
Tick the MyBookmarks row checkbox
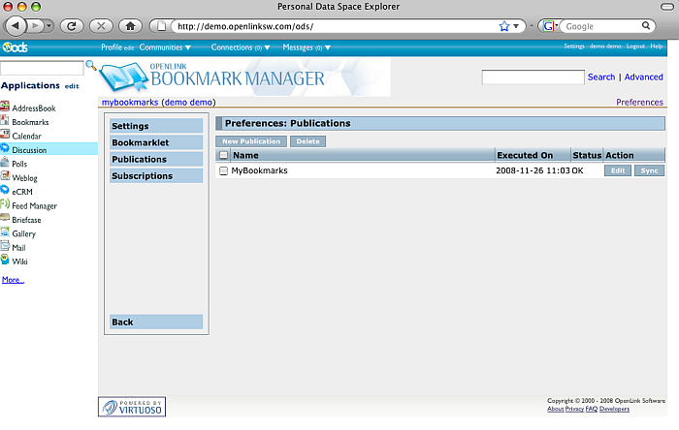click(x=223, y=171)
